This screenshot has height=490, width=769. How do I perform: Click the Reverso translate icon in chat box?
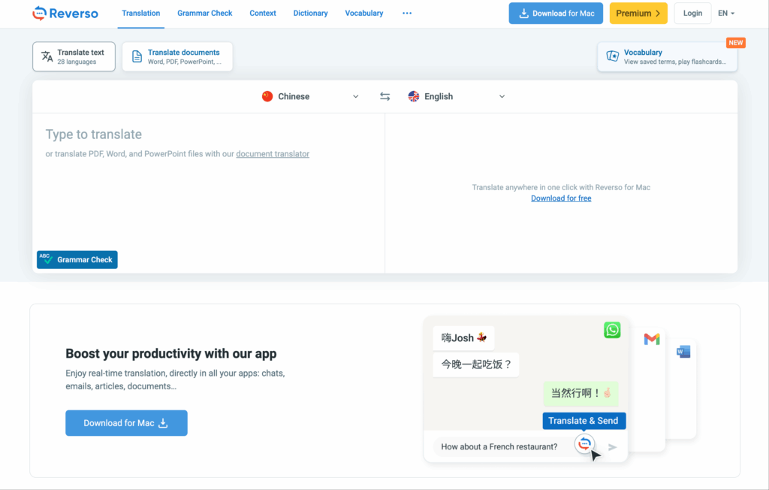[584, 443]
